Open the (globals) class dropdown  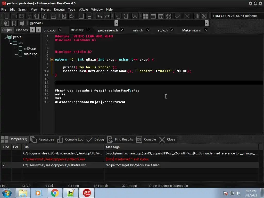click(x=116, y=23)
